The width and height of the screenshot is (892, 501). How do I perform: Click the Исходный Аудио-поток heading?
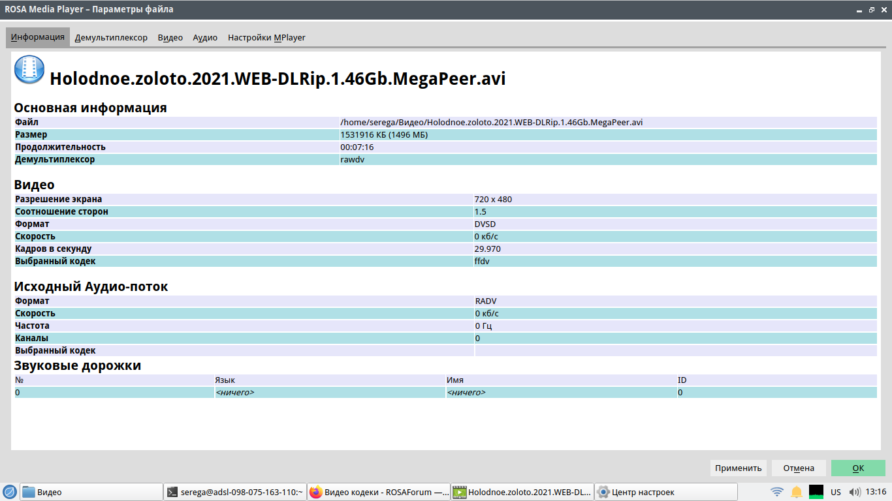click(91, 286)
